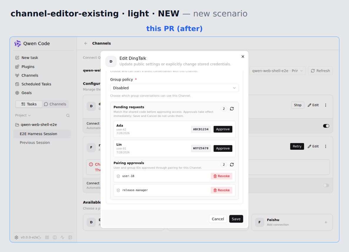Click Cancel in the dialog

[x=218, y=219]
